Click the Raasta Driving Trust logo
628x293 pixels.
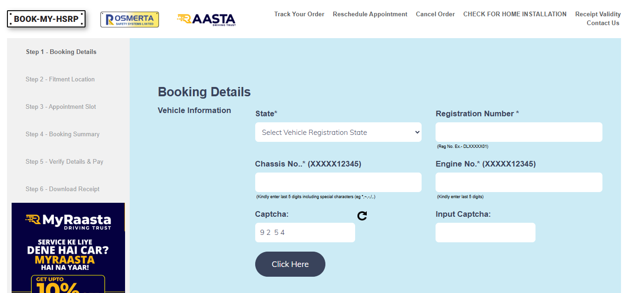[206, 19]
